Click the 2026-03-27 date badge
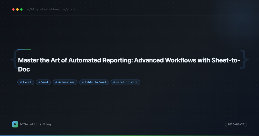This screenshot has width=259, height=136. pos(236,124)
